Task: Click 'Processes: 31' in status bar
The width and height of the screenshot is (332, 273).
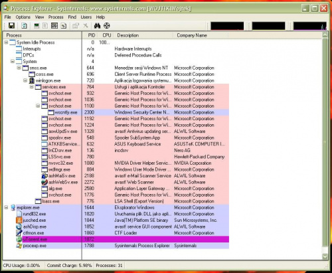Action: coord(109,266)
